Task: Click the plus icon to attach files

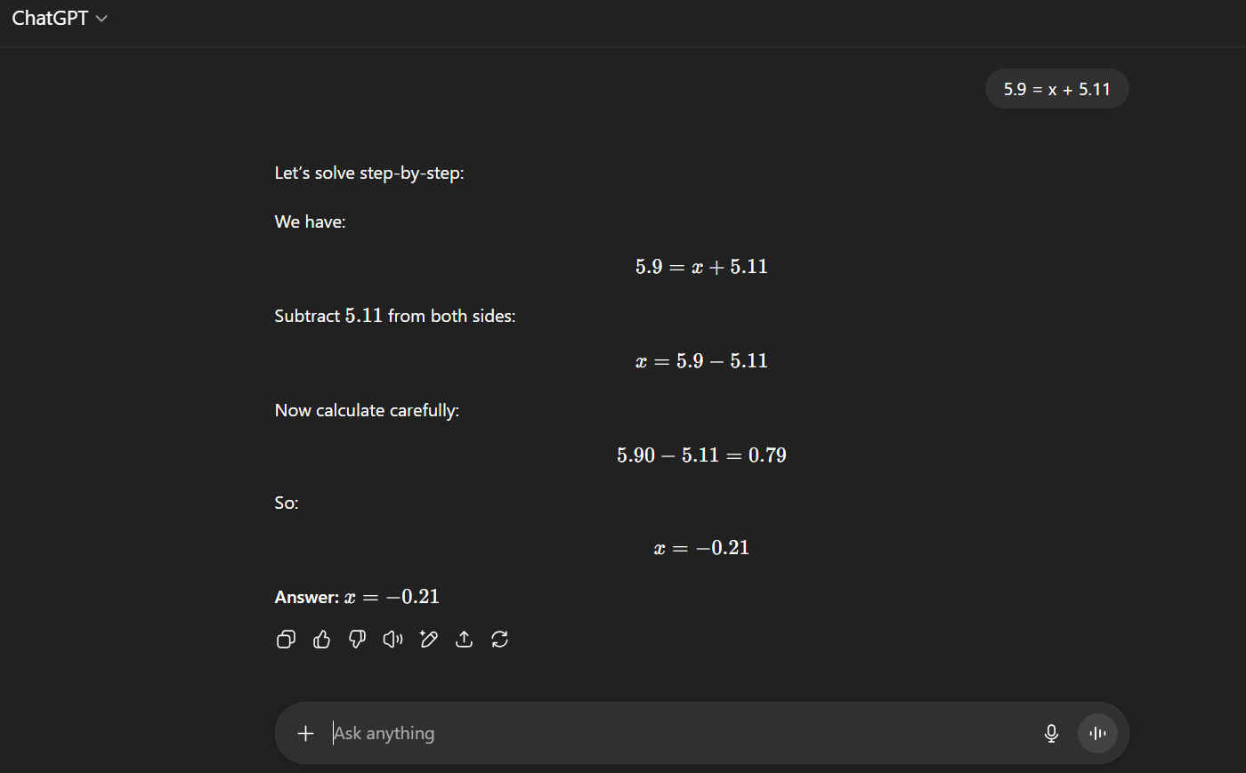Action: point(305,733)
